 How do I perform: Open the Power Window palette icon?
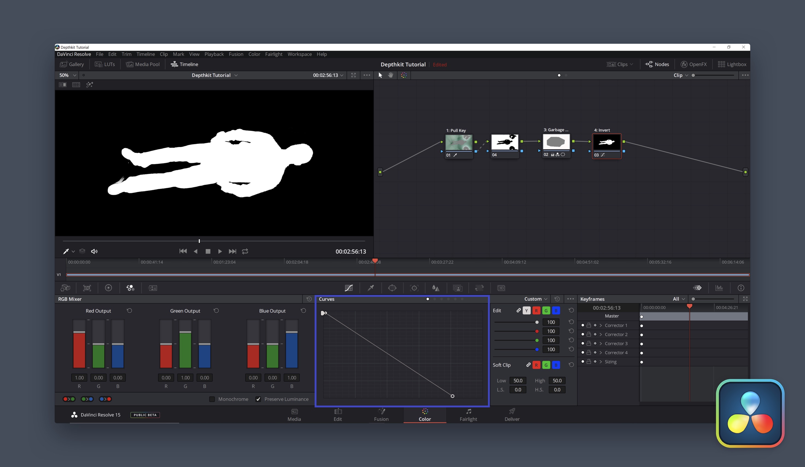coord(392,288)
